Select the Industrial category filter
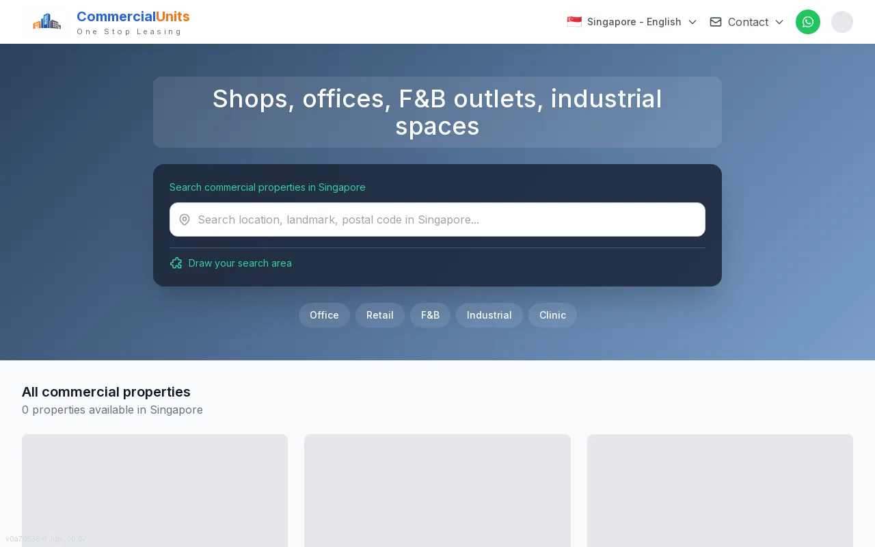The height and width of the screenshot is (547, 875). pos(489,315)
